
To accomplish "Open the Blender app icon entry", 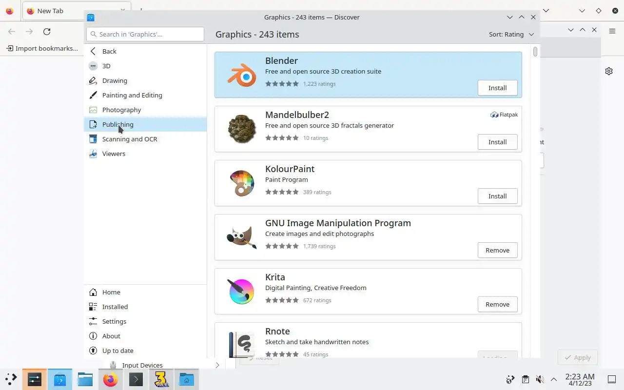I will tap(242, 75).
